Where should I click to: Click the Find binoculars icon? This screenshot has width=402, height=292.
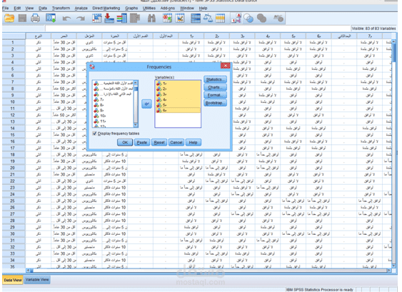(x=151, y=19)
